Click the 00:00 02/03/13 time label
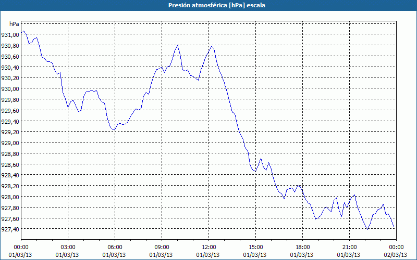The image size is (417, 260). coord(396,251)
